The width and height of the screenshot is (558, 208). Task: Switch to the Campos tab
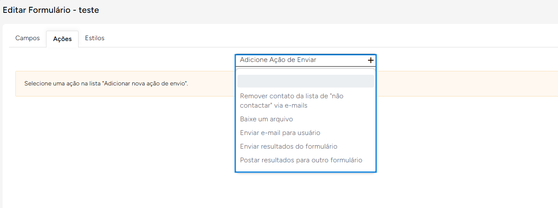point(27,38)
